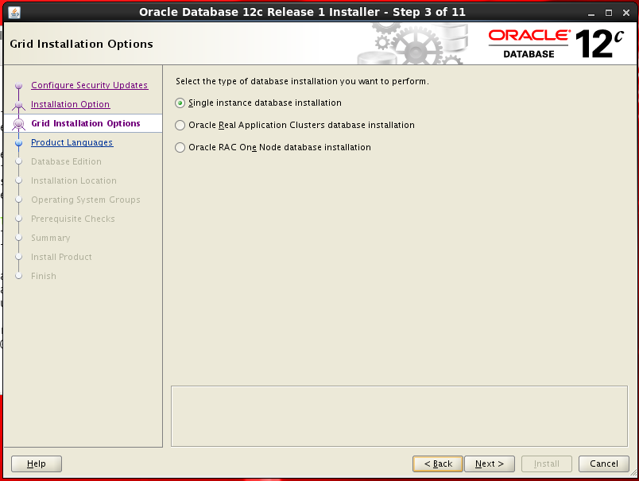
Task: Click the Java icon in the title bar
Action: 14,12
